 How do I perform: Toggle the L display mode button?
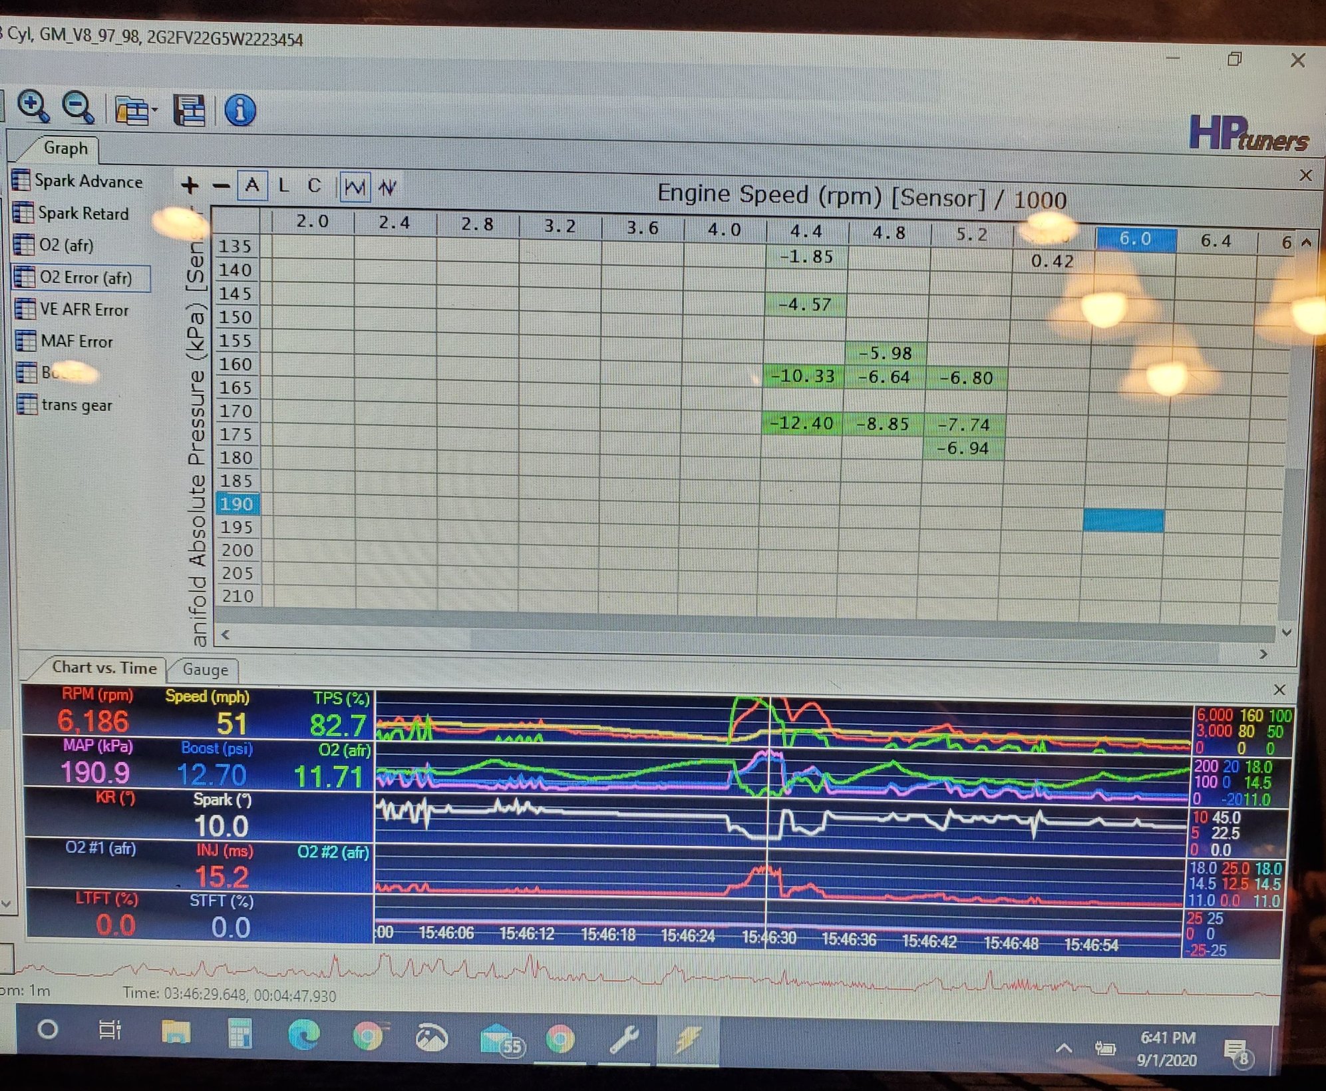pyautogui.click(x=283, y=186)
